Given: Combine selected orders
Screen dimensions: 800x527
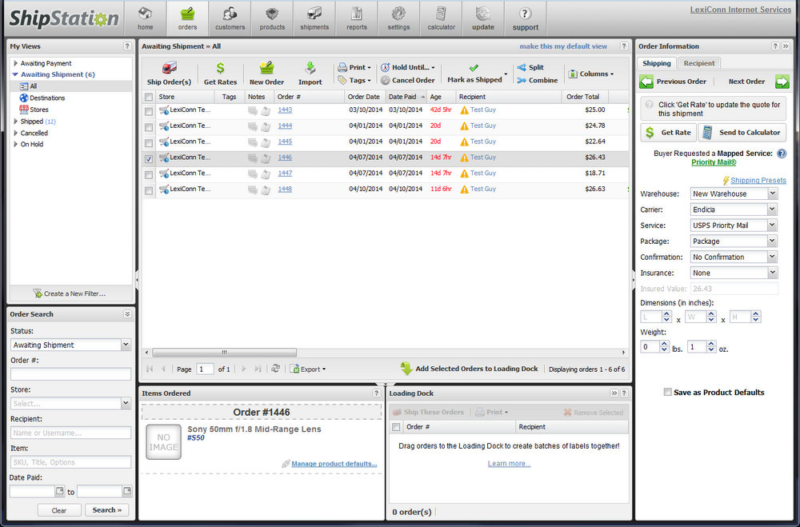Looking at the screenshot, I should click(538, 80).
